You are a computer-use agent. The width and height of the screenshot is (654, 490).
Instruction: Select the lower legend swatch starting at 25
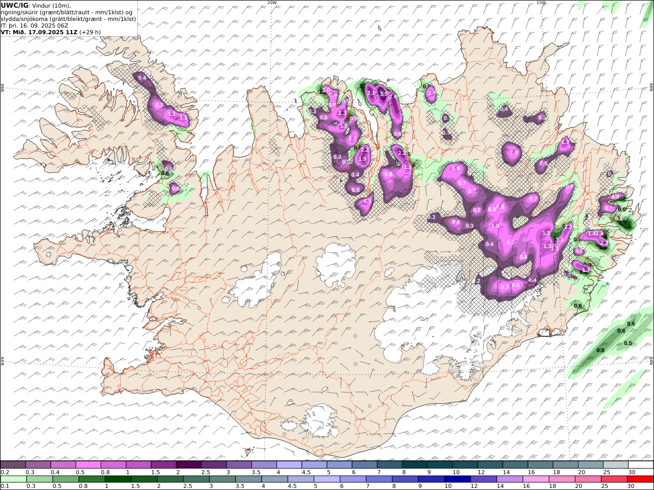615,479
